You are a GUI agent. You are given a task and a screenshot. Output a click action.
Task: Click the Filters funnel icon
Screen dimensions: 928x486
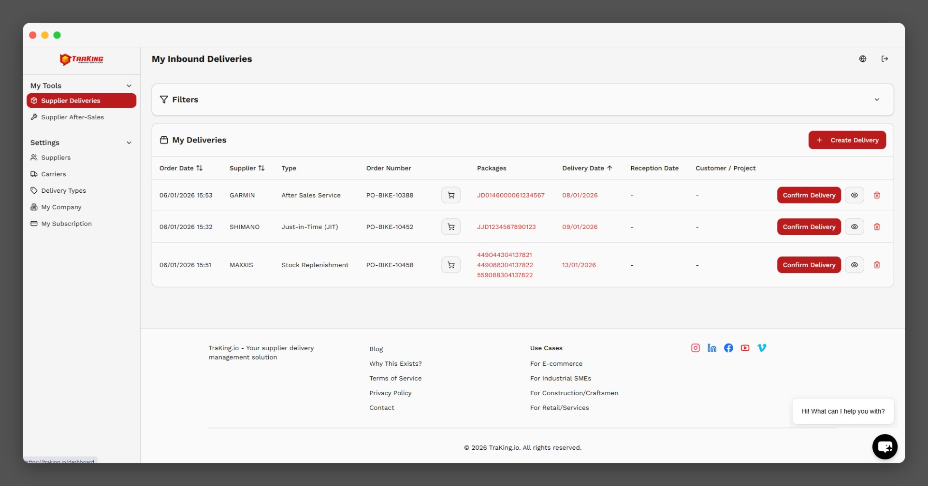164,100
